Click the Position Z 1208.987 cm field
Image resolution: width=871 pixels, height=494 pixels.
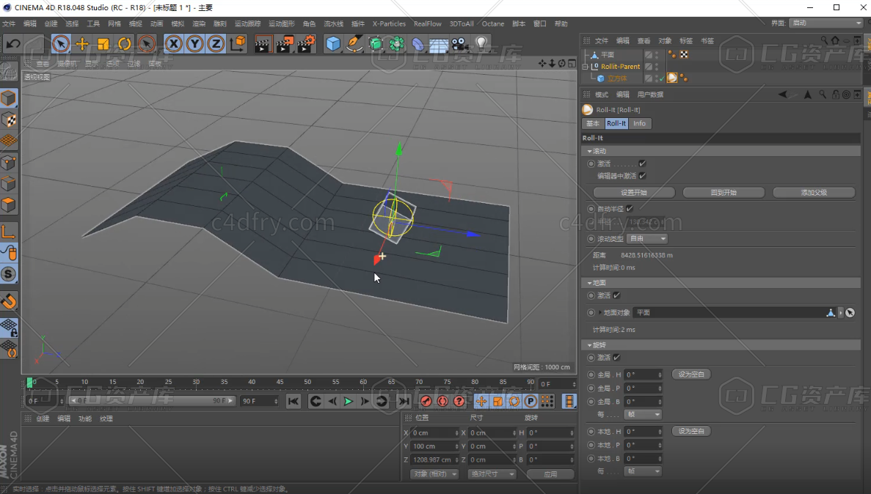click(x=436, y=460)
